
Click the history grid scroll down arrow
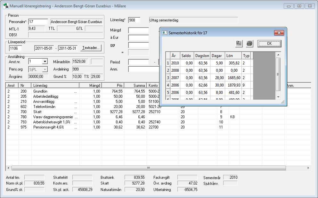278,97
